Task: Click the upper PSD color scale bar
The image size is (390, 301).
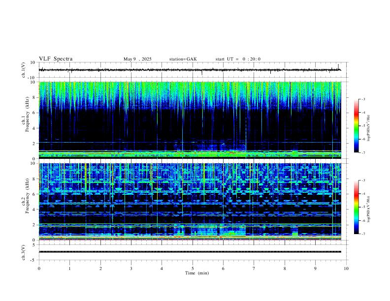Action: pyautogui.click(x=357, y=126)
